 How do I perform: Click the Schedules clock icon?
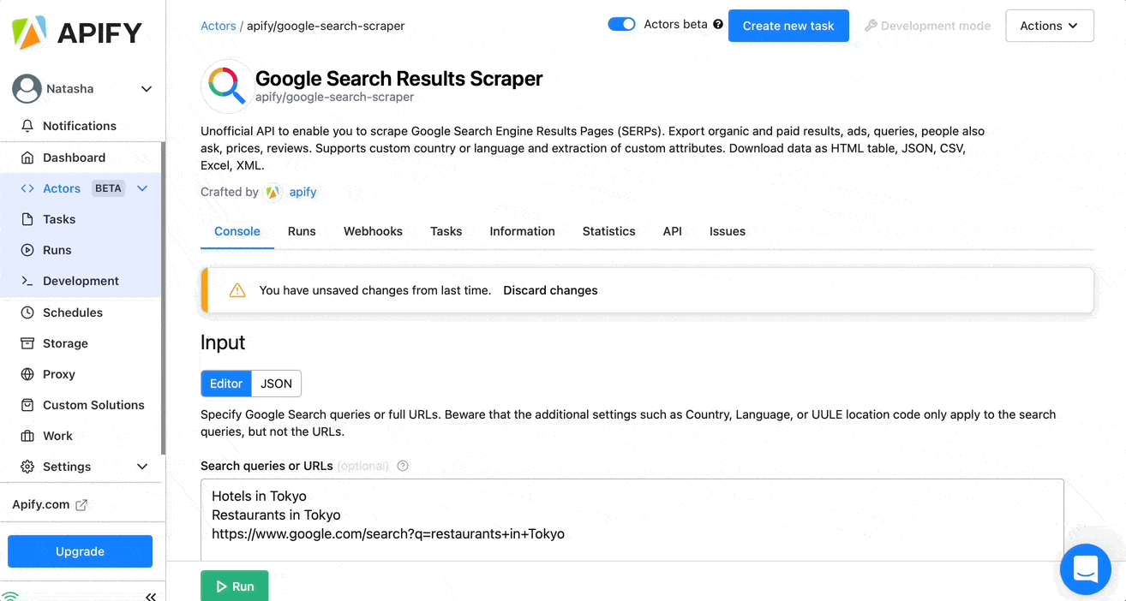[27, 312]
